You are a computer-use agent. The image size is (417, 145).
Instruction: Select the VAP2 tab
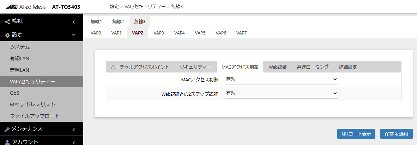click(x=138, y=33)
